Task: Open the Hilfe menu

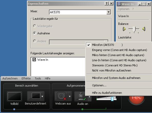Action: 48,78
